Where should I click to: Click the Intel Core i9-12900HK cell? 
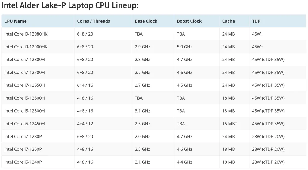point(26,47)
